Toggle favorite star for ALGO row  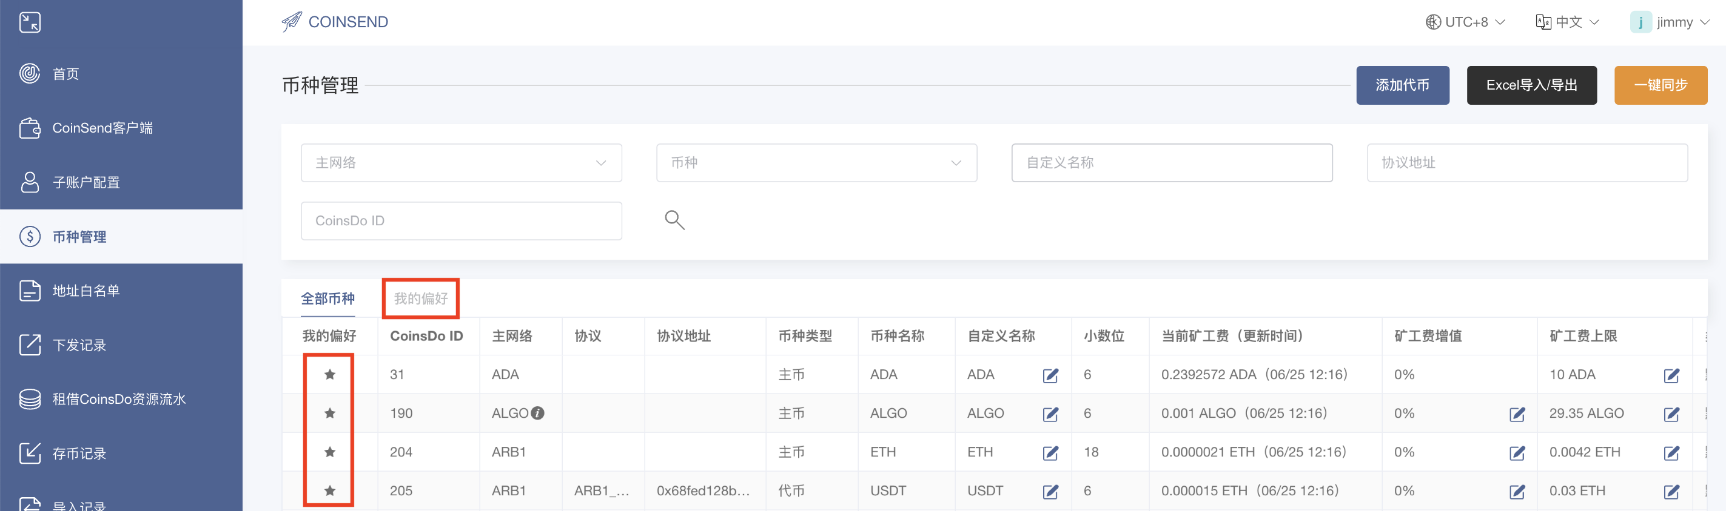coord(330,414)
